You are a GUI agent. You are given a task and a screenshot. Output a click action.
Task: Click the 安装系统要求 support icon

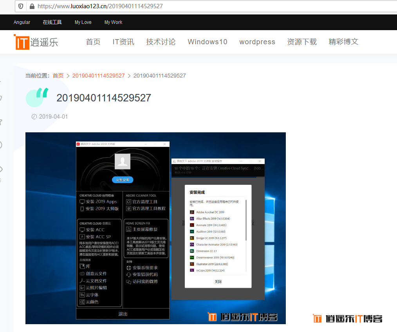[129, 268]
